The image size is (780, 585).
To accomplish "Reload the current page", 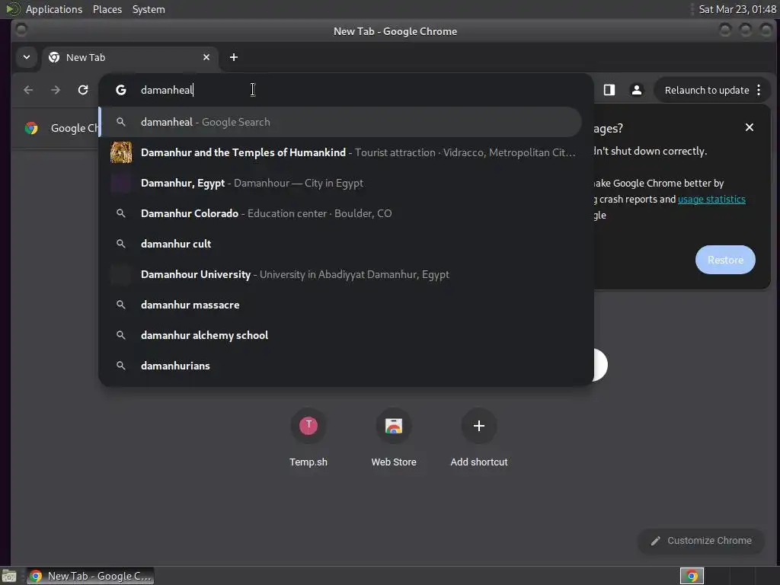I will (83, 90).
